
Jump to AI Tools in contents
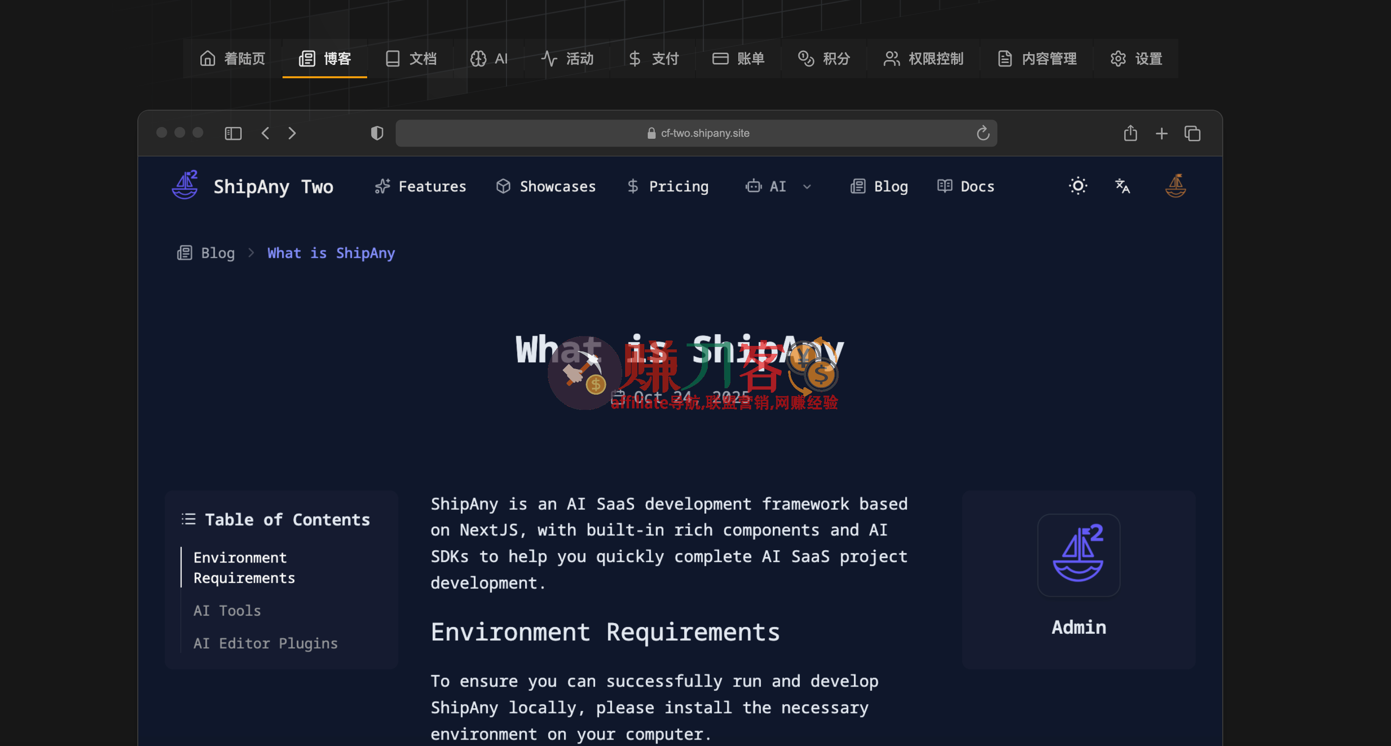pyautogui.click(x=227, y=611)
